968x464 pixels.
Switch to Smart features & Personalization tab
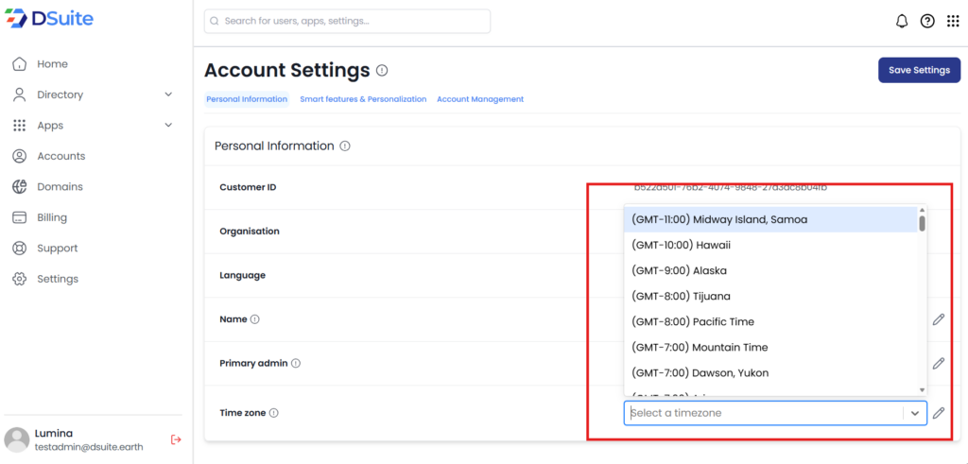pyautogui.click(x=363, y=99)
